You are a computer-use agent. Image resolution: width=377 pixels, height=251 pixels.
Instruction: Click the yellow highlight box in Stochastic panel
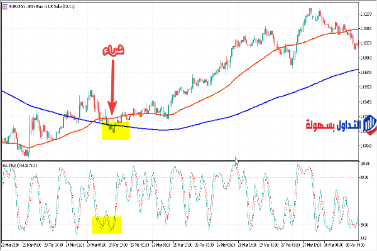[x=106, y=223]
